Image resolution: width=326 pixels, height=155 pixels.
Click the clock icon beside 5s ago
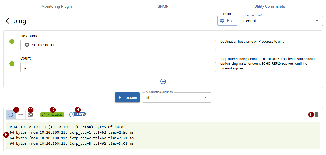72,115
